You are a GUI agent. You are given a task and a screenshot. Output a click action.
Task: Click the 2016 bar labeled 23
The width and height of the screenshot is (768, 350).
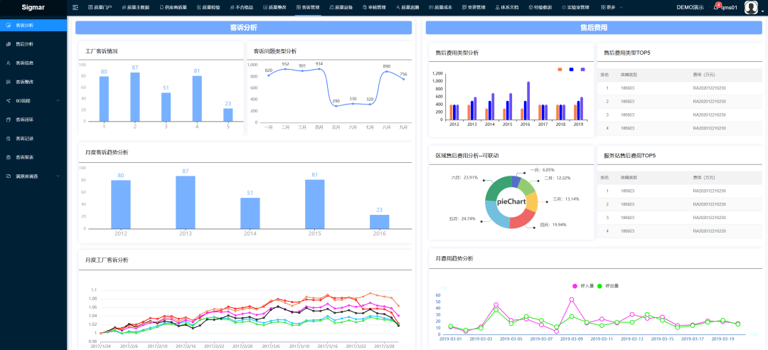(380, 221)
